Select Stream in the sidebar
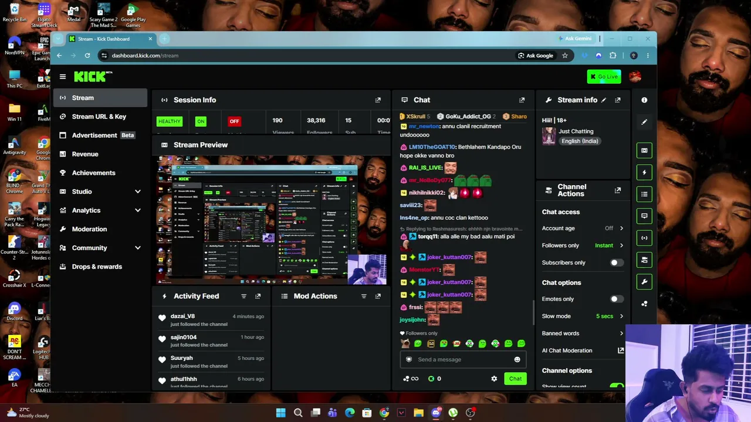 coord(100,98)
